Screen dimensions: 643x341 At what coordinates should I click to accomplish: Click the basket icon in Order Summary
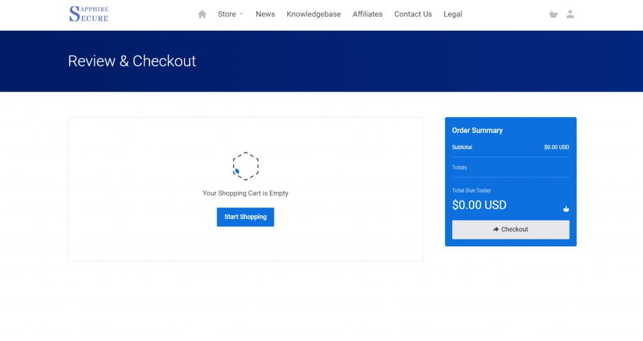[x=566, y=209]
